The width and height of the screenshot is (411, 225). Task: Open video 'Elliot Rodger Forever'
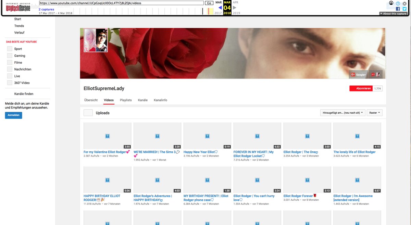pyautogui.click(x=300, y=196)
